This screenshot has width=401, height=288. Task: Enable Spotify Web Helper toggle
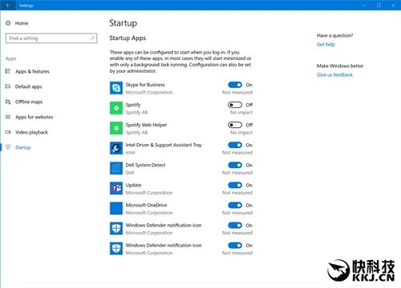(235, 125)
